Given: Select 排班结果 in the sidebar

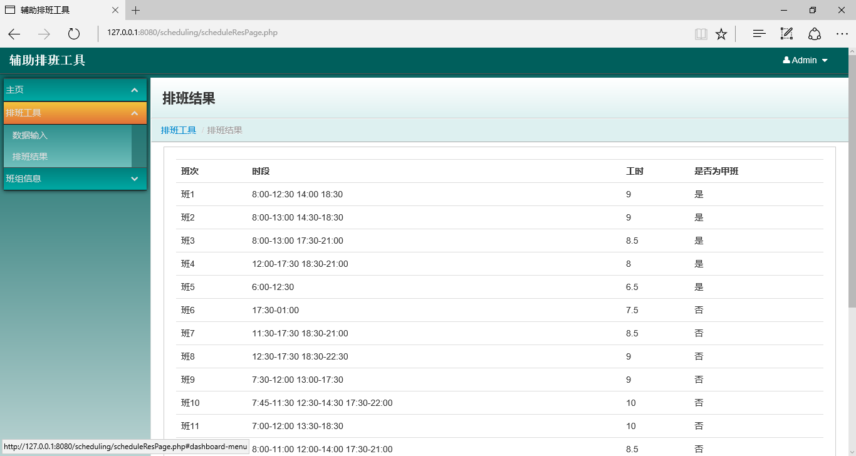Looking at the screenshot, I should (x=30, y=157).
